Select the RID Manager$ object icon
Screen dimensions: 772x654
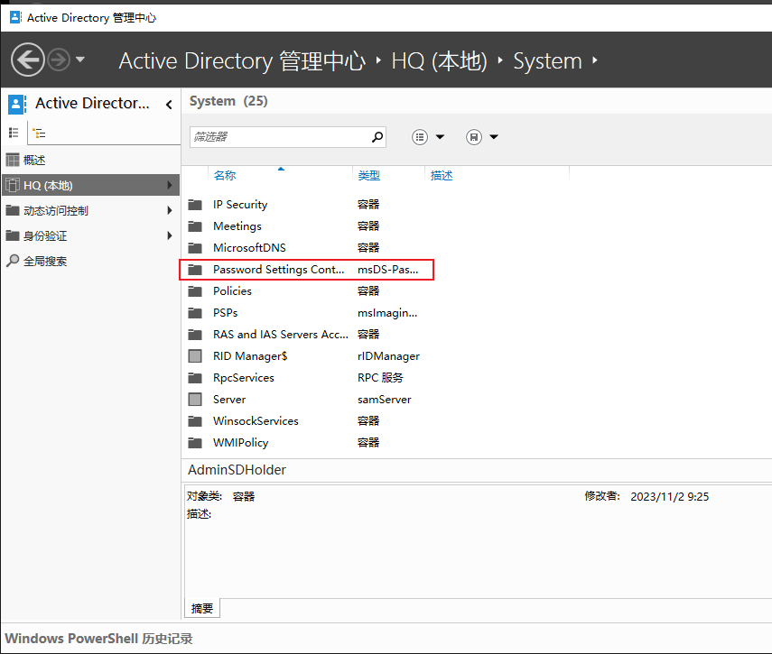pos(195,356)
